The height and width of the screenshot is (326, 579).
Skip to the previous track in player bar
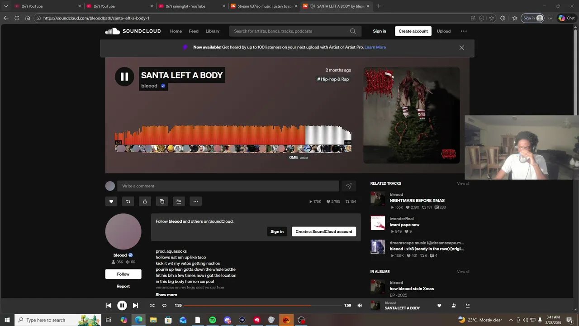pos(109,306)
